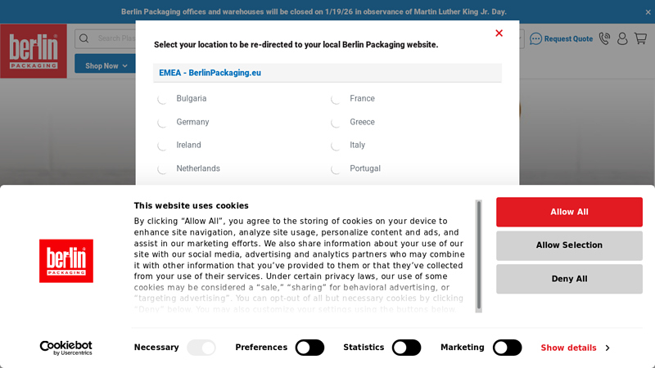The width and height of the screenshot is (655, 368).
Task: Open the phone contact icon
Action: (604, 38)
